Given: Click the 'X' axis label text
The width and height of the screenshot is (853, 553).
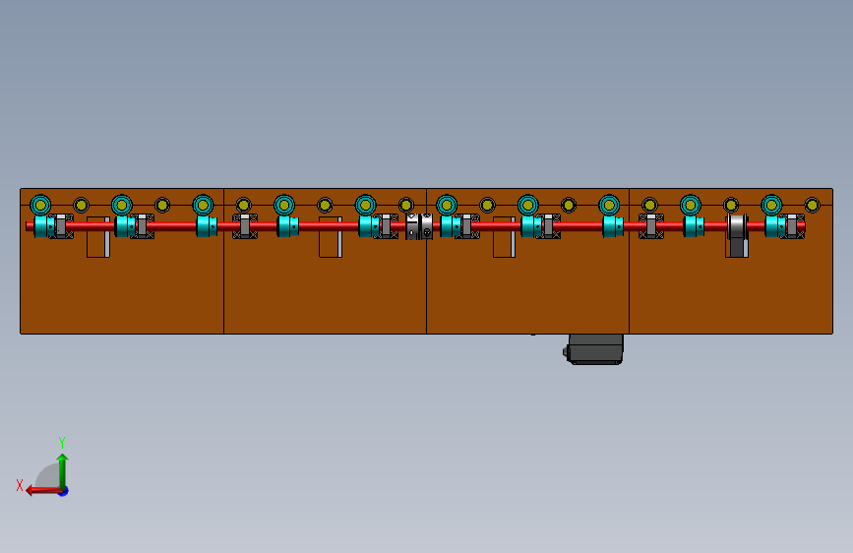Looking at the screenshot, I should coord(20,485).
